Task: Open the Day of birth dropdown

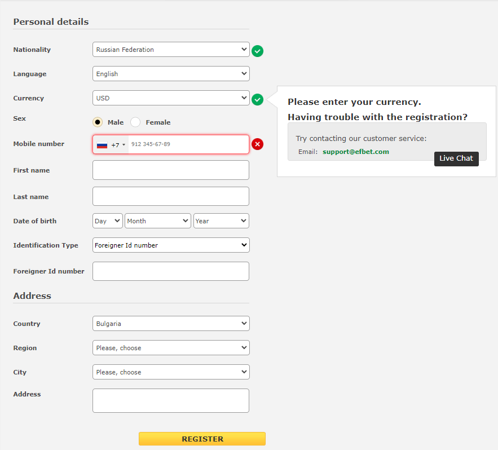Action: pos(108,220)
